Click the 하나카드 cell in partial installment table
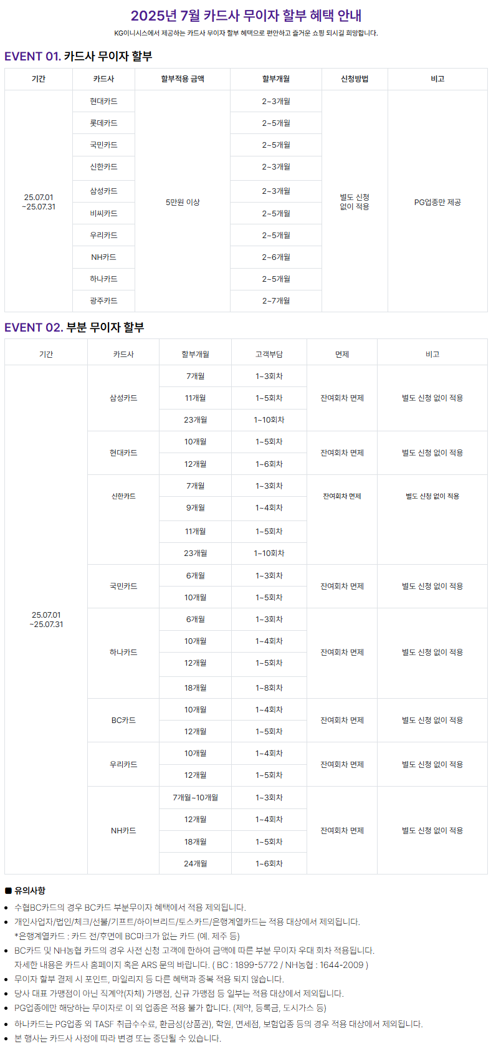 click(x=123, y=652)
